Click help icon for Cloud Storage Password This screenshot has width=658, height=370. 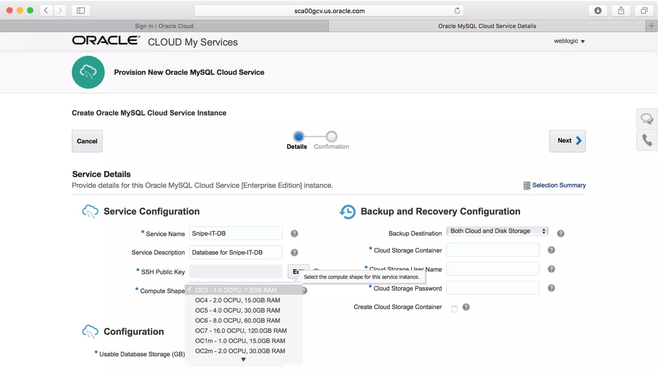(x=551, y=288)
